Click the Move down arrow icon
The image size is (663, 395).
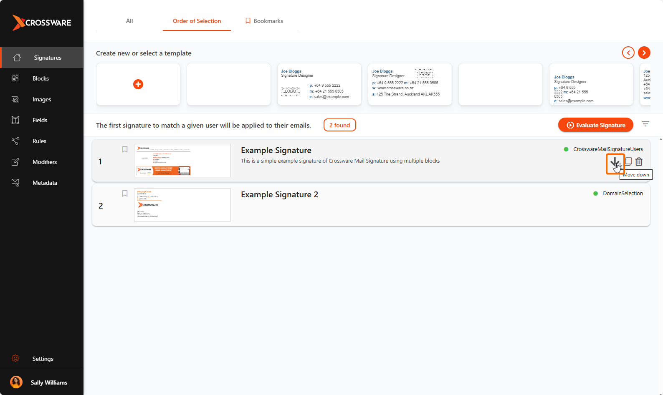[615, 162]
